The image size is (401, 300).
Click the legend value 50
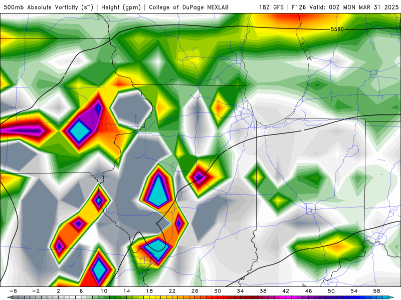[x=331, y=291]
